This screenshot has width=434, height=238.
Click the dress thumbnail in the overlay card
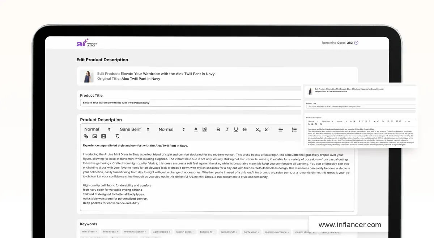[310, 92]
